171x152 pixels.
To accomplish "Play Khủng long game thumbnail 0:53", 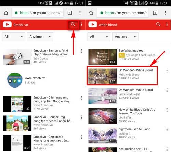I will tap(17, 143).
